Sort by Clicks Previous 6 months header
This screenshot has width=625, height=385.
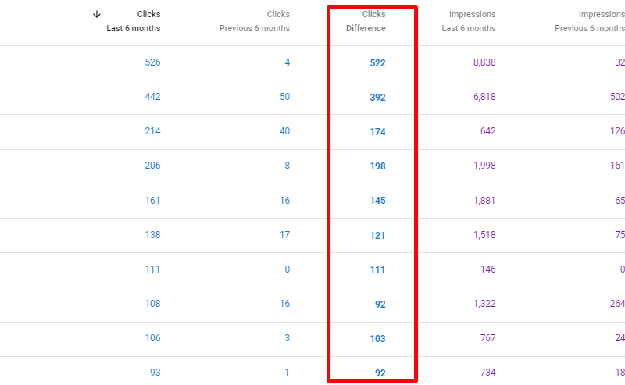click(255, 21)
